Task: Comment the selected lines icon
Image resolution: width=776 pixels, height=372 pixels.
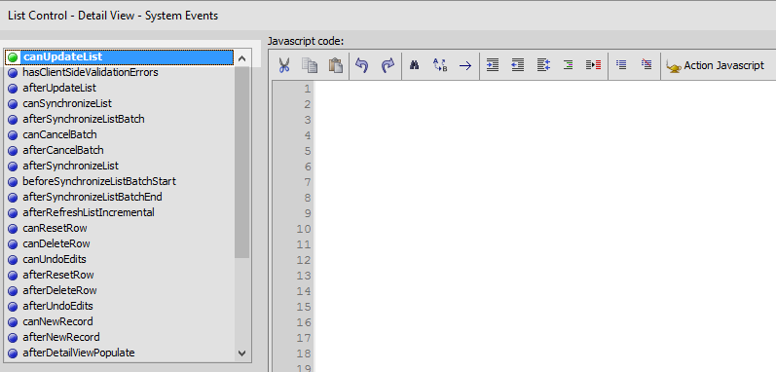Action: (x=621, y=64)
